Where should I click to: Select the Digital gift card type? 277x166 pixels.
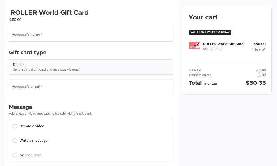[91, 67]
